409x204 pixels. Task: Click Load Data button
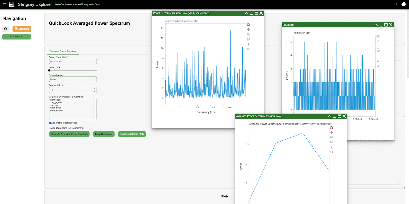pos(22,29)
